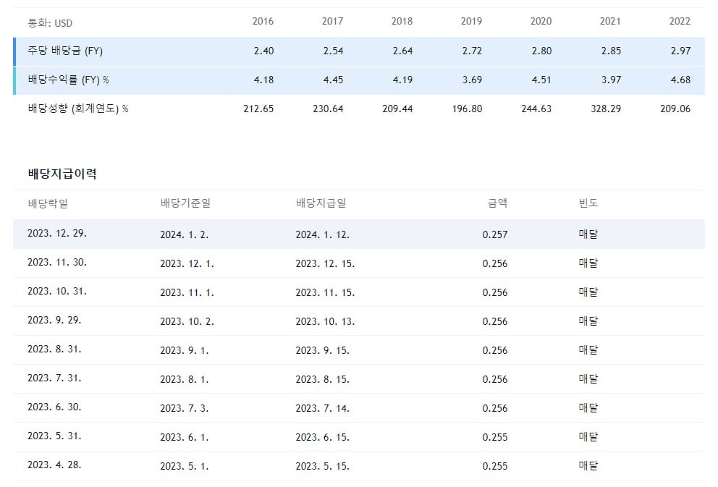Click payout ratio value 212.65

tap(258, 109)
